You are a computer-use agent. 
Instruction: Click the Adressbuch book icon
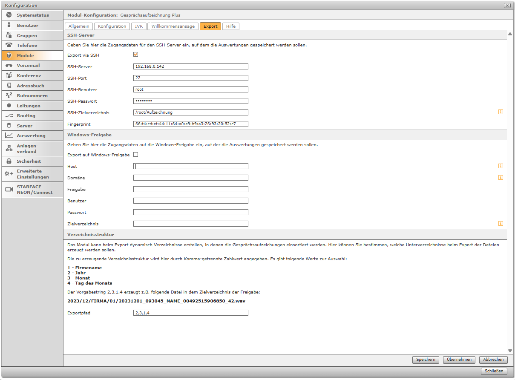9,86
